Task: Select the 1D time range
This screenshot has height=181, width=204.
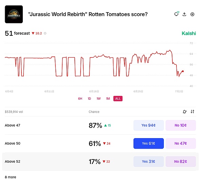Action: click(x=89, y=99)
